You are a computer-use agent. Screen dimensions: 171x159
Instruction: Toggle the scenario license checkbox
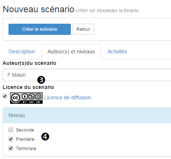[x=5, y=96]
